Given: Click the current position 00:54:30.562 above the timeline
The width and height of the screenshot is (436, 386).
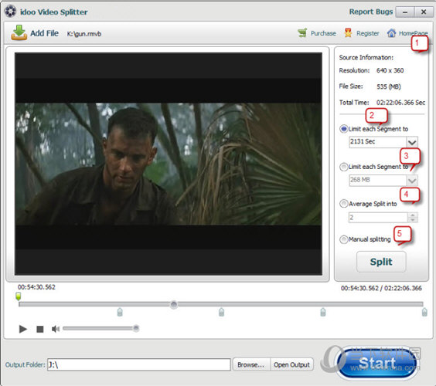Looking at the screenshot, I should tap(36, 287).
